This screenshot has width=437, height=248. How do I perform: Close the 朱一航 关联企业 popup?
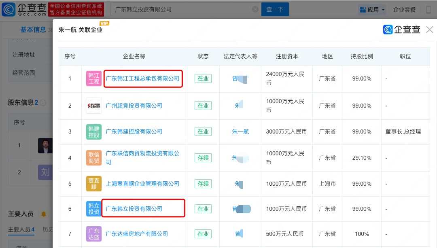[429, 30]
